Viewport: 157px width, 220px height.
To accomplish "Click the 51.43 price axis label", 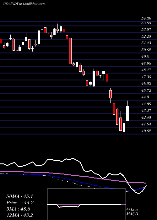I will (x=146, y=43).
